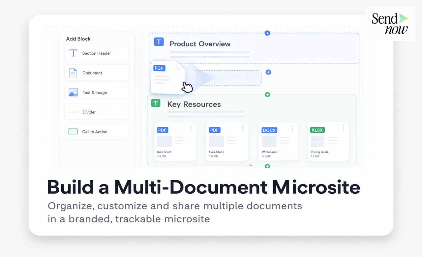Open the Case Study kebab menu
The height and width of the screenshot is (257, 422).
pos(242,128)
